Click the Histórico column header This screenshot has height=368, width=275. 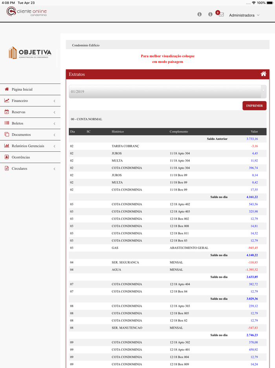coord(118,132)
